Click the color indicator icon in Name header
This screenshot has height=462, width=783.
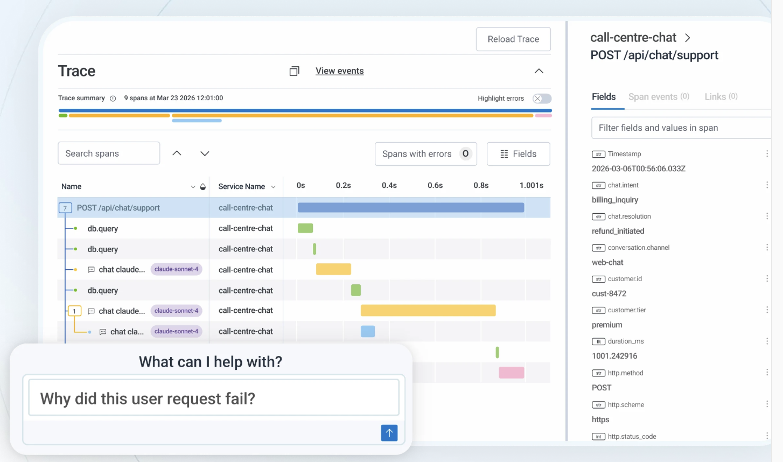[203, 187]
